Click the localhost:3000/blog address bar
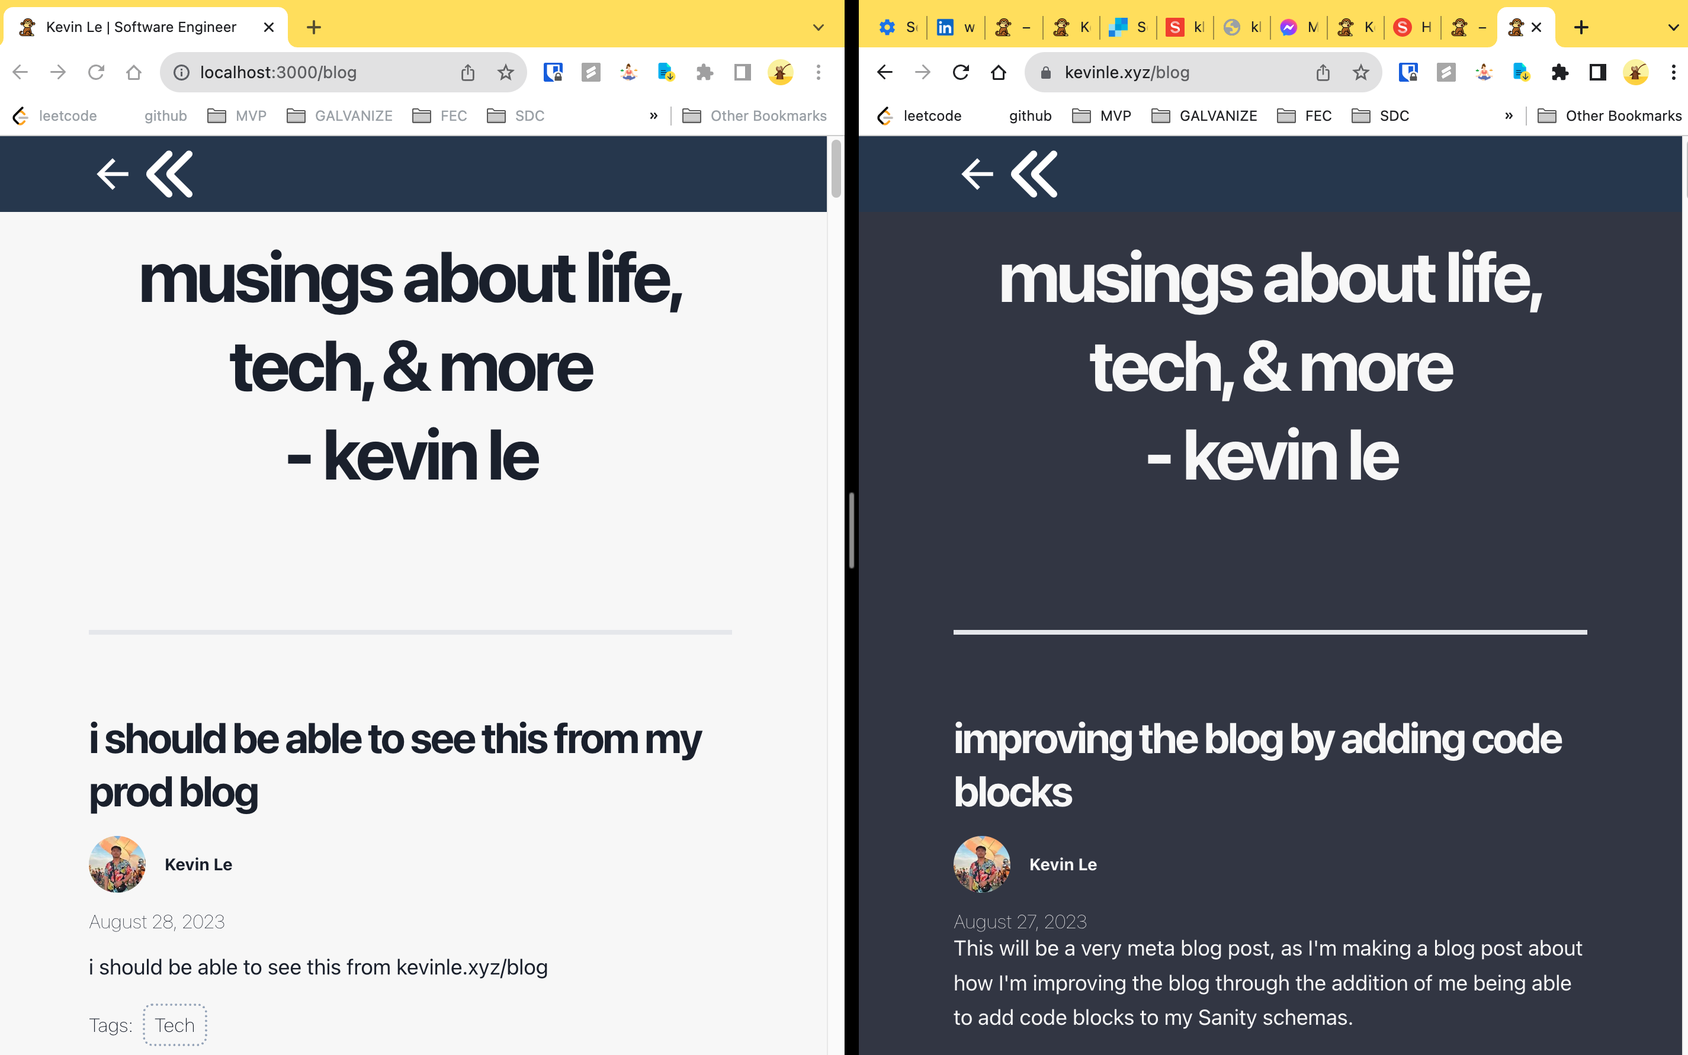1688x1055 pixels. pos(314,73)
